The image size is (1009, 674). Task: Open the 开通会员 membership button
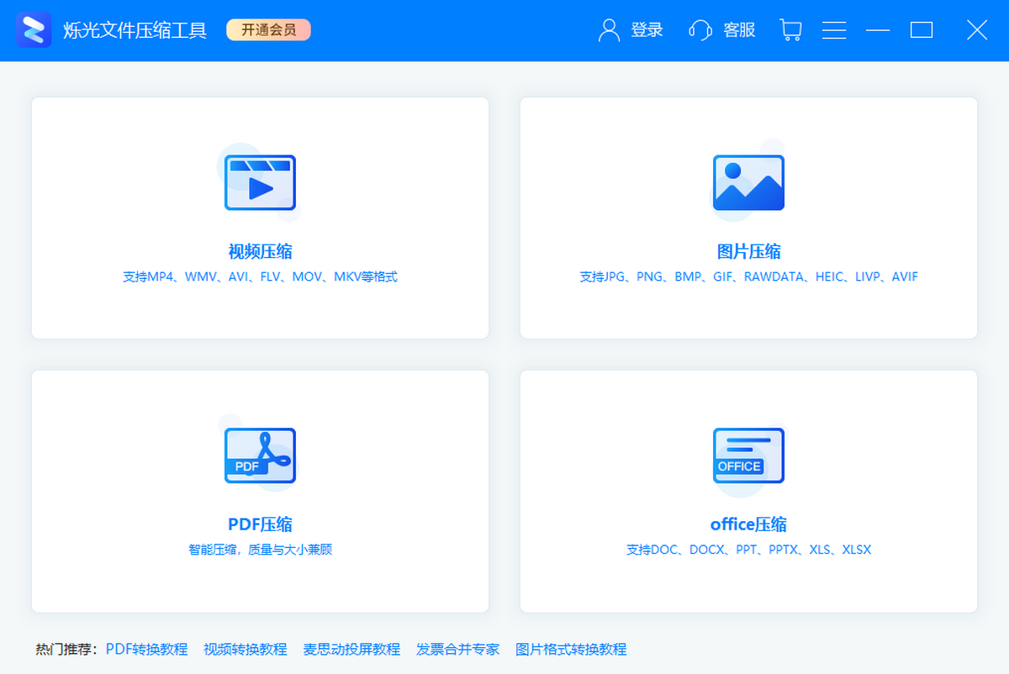click(268, 30)
